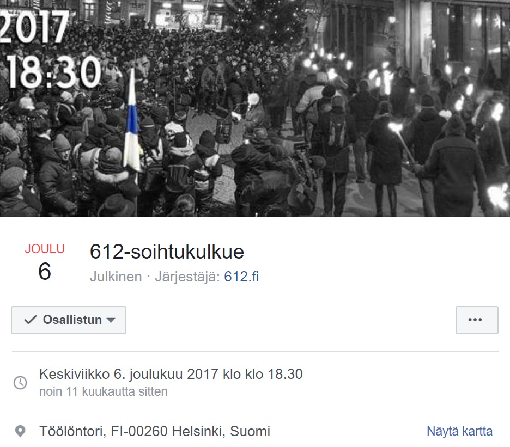The width and height of the screenshot is (510, 447).
Task: Open the three-dots more options button
Action: tap(477, 320)
